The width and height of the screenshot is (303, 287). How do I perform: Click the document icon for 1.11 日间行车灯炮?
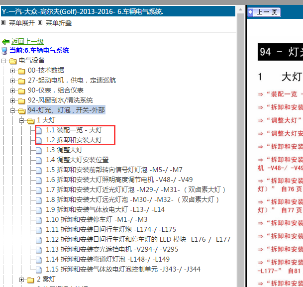pyautogui.click(x=39, y=230)
